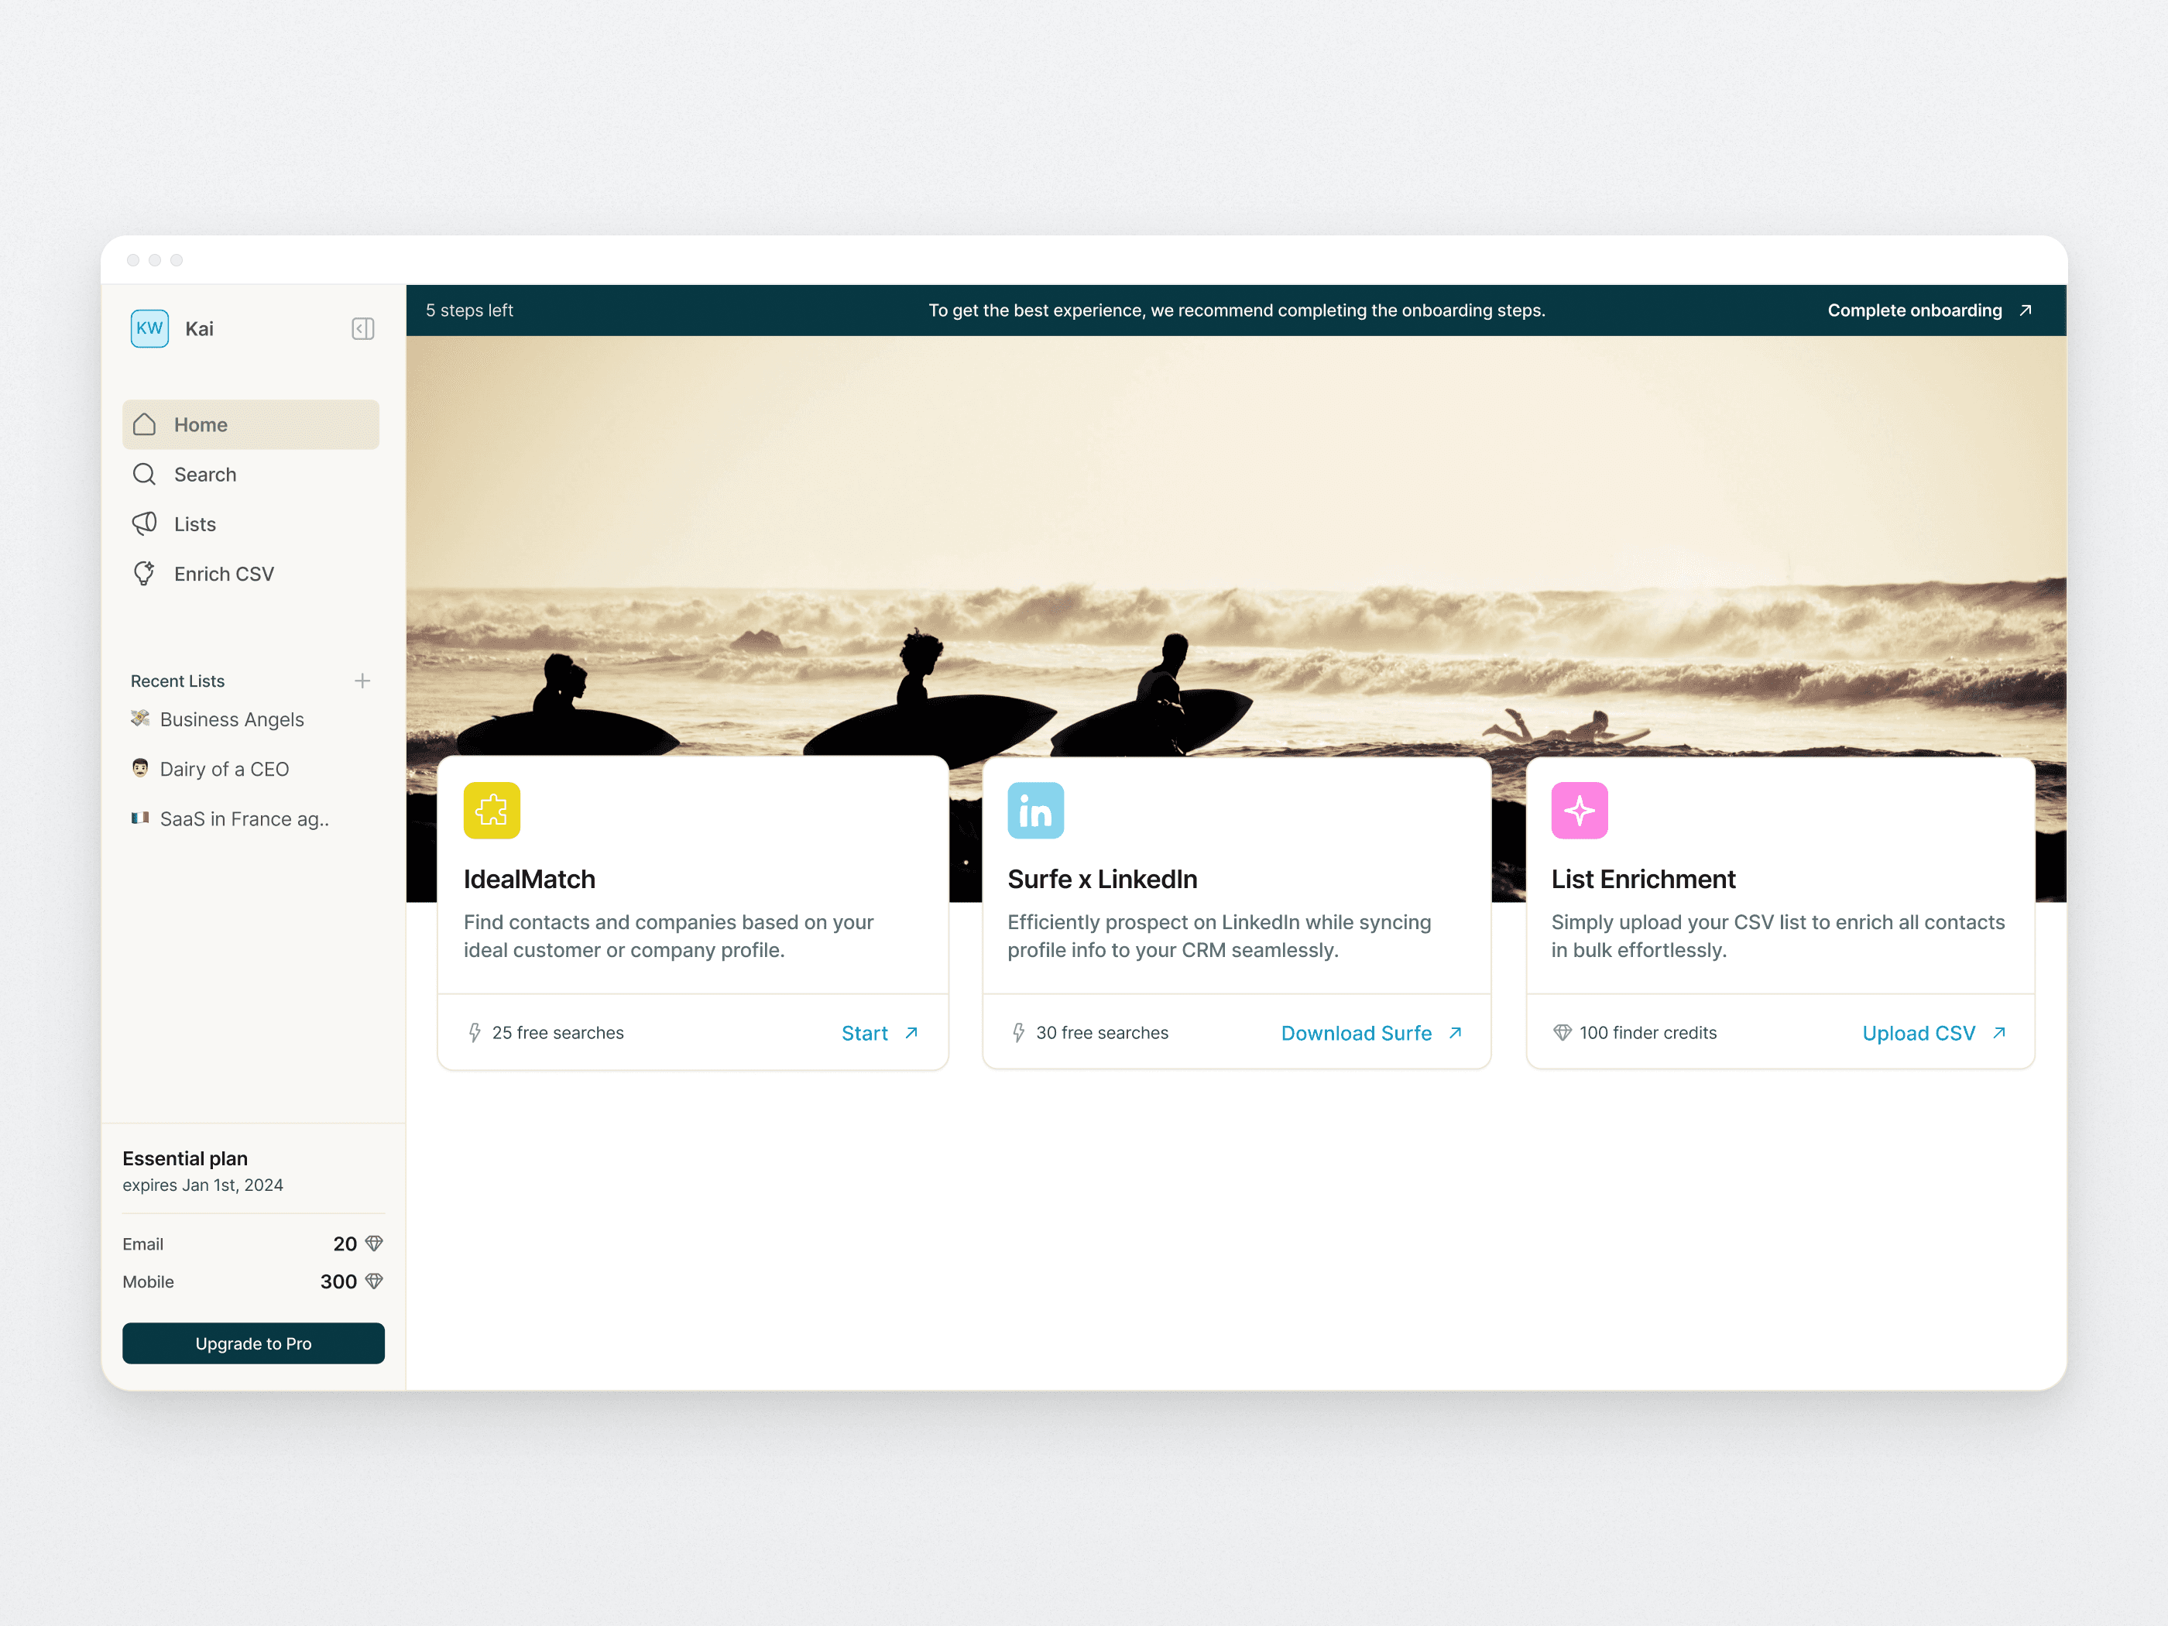Click the Mobile credits value 300
2168x1626 pixels.
[338, 1281]
